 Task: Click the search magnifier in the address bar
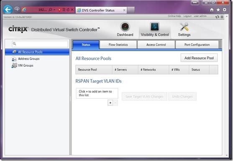pos(50,10)
